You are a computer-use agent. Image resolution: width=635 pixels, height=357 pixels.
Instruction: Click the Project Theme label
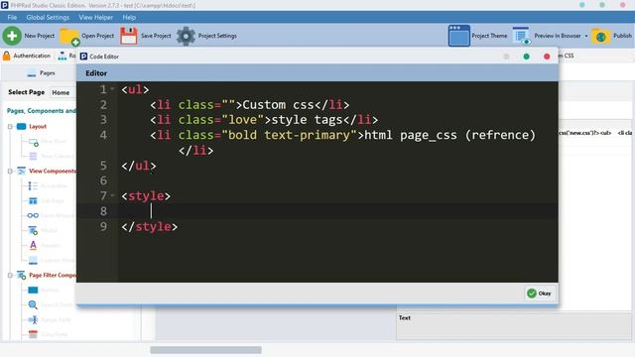[x=489, y=36]
